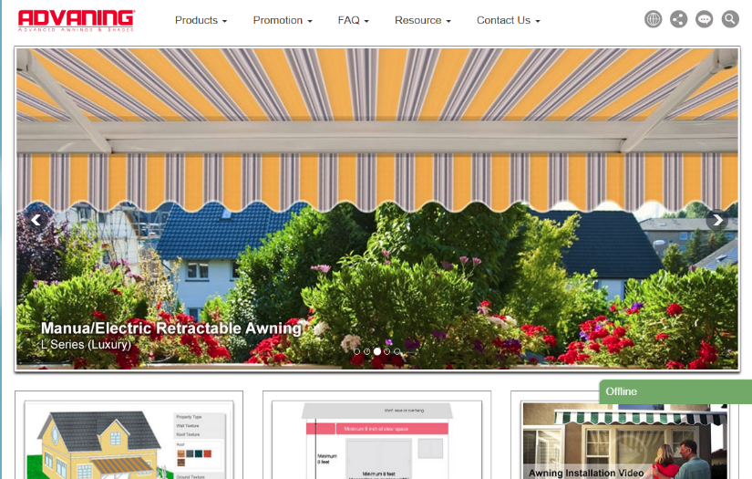
Task: Select the first carousel indicator dot
Action: pyautogui.click(x=356, y=352)
